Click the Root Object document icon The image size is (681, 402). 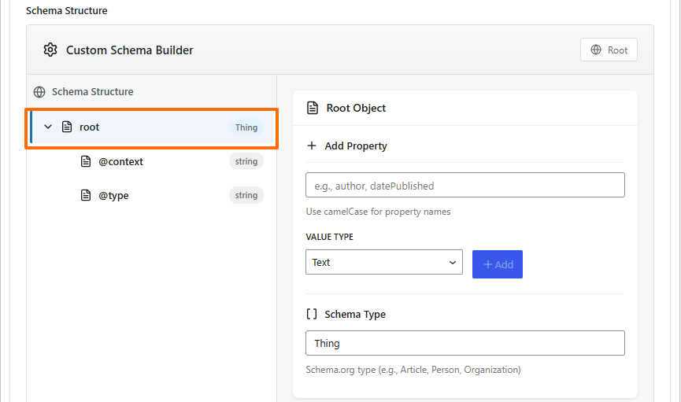313,108
